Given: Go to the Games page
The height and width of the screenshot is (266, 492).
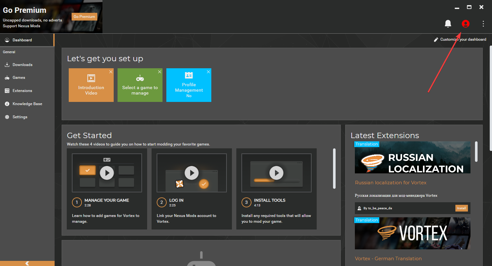Looking at the screenshot, I should click(19, 78).
